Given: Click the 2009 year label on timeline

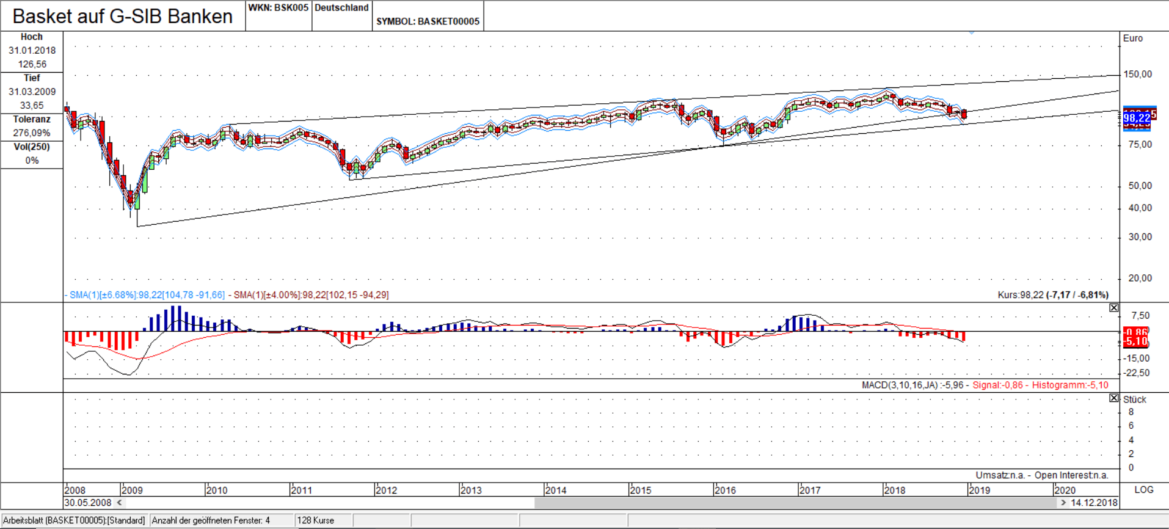Looking at the screenshot, I should [132, 490].
